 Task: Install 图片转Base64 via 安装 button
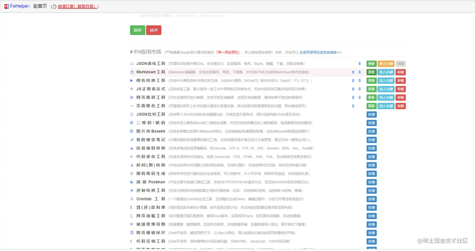[371, 131]
